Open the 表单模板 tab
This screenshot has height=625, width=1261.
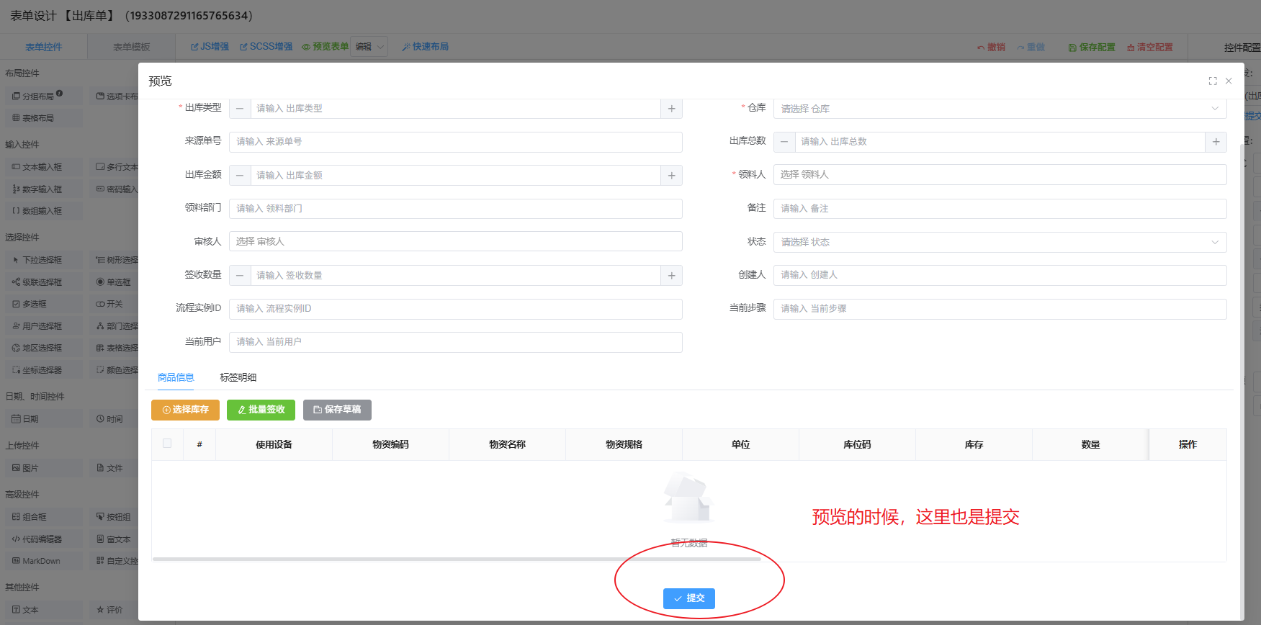pyautogui.click(x=131, y=47)
